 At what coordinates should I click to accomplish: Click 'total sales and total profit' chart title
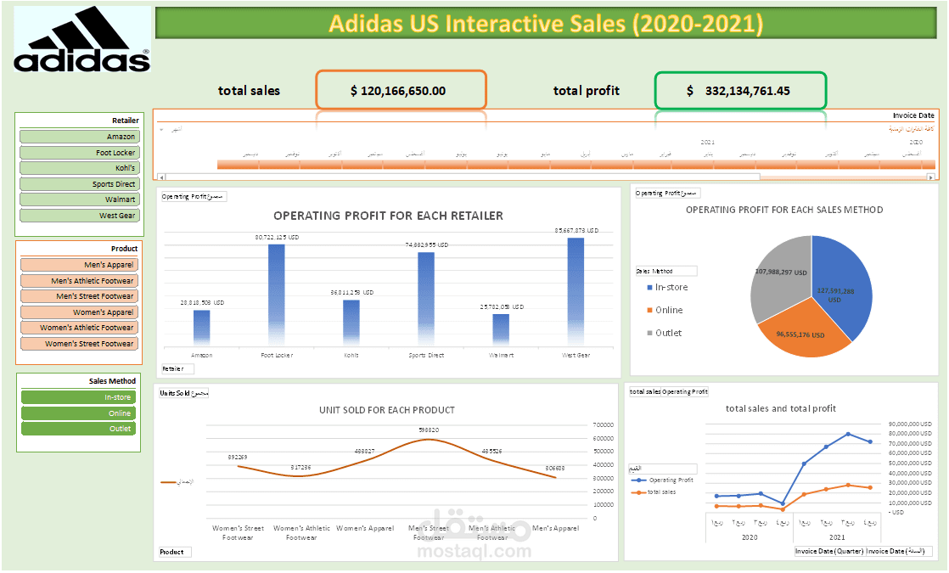781,408
